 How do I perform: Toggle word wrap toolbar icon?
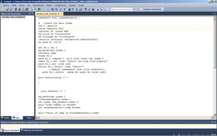pyautogui.click(x=61, y=9)
